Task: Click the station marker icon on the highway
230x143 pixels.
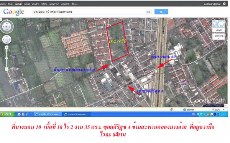Action: (156, 71)
